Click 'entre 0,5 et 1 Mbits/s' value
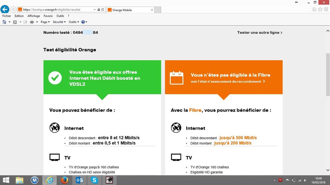 point(114,143)
